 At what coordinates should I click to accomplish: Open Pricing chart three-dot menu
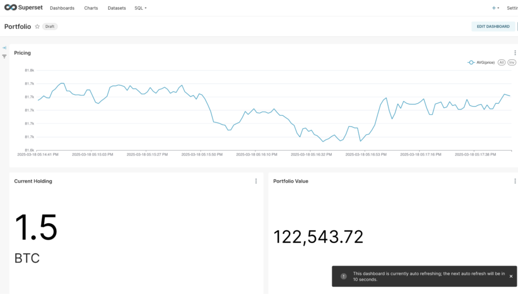pyautogui.click(x=515, y=53)
